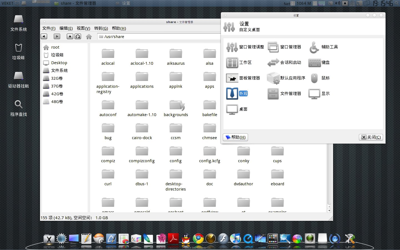Image resolution: width=400 pixels, height=250 pixels.
Task: Open File Manager (文件管理器) settings item
Action: [x=284, y=94]
